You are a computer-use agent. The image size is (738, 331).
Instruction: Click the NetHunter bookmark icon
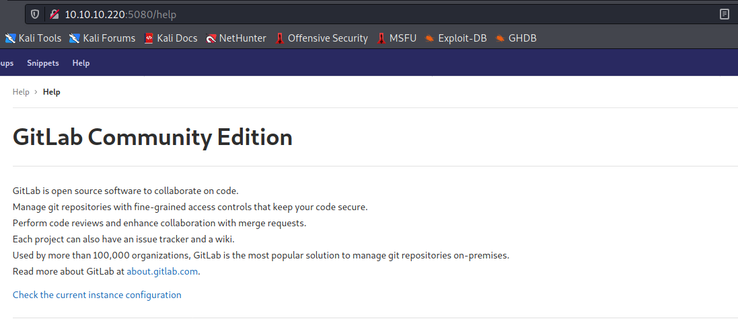click(x=211, y=38)
